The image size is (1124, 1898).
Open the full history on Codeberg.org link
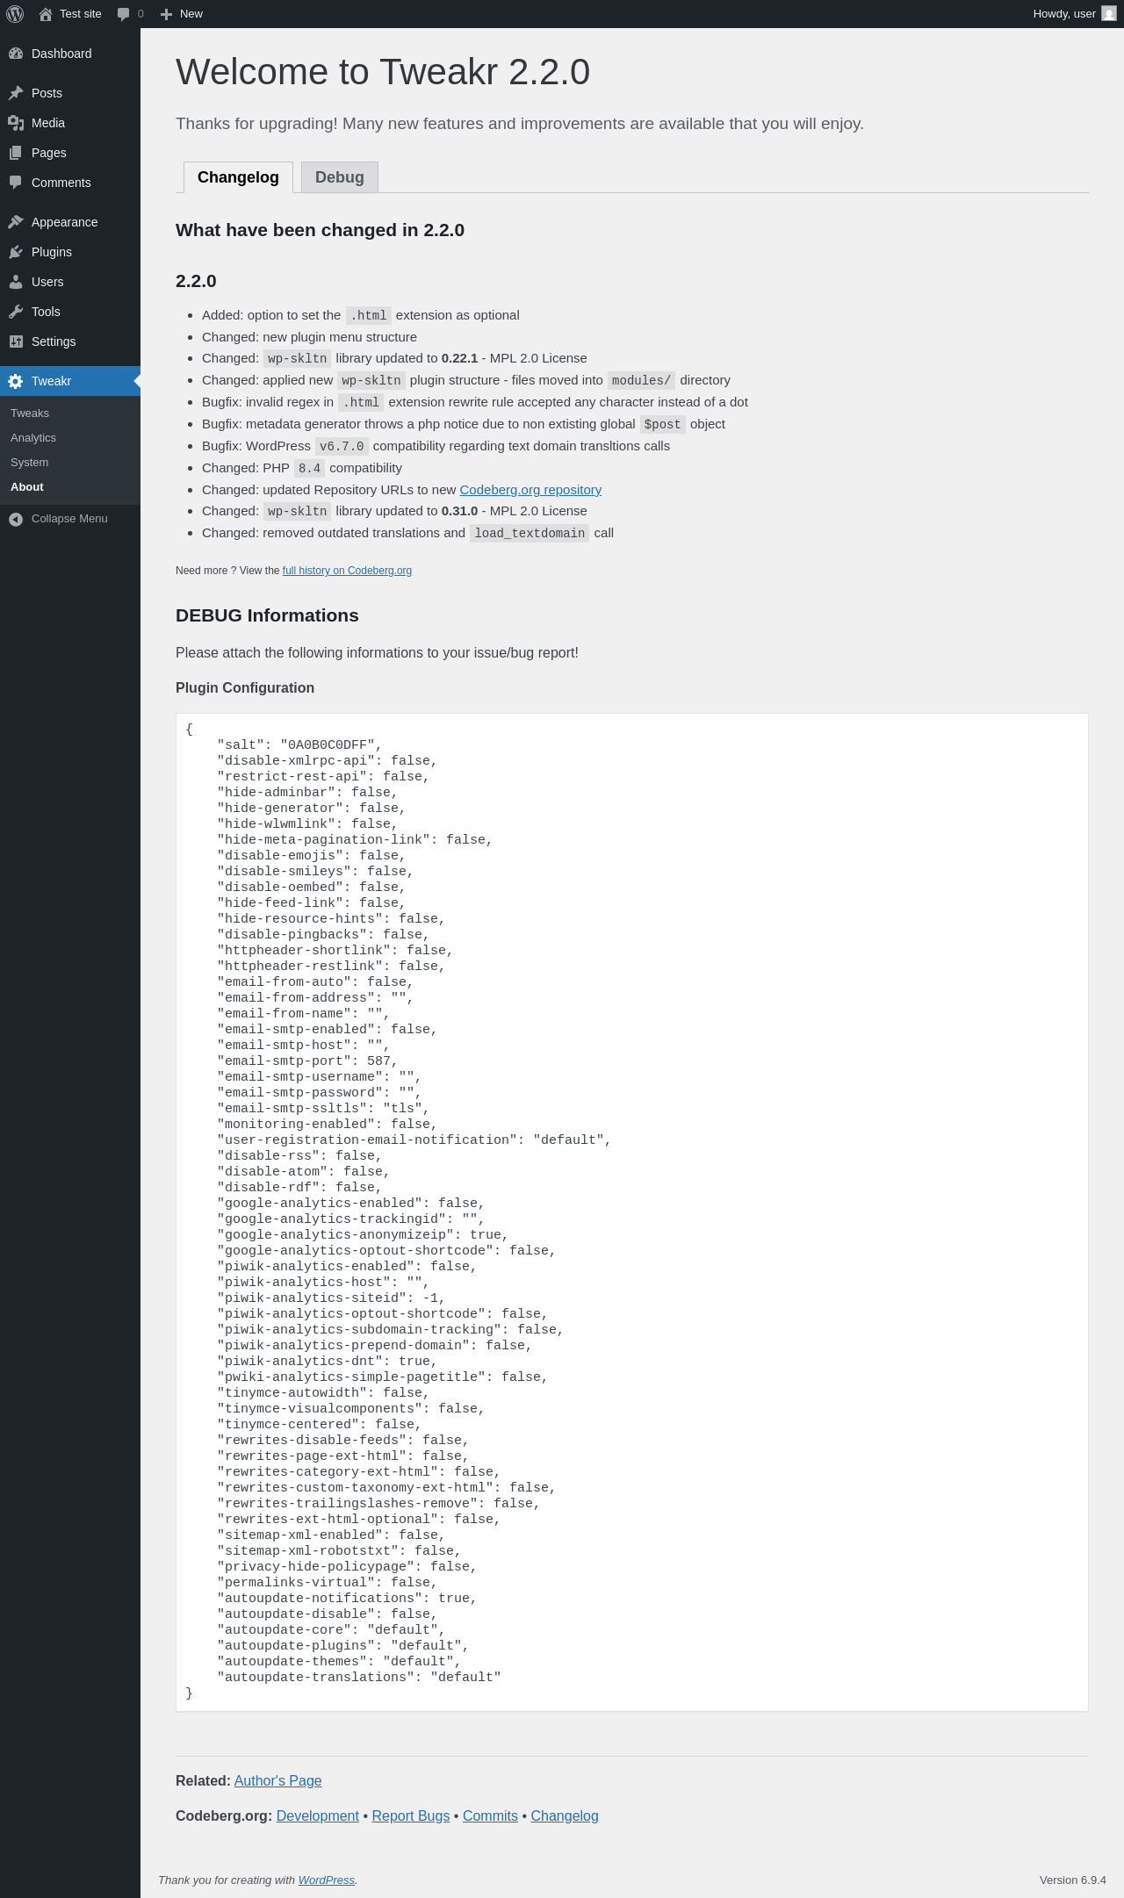click(347, 571)
